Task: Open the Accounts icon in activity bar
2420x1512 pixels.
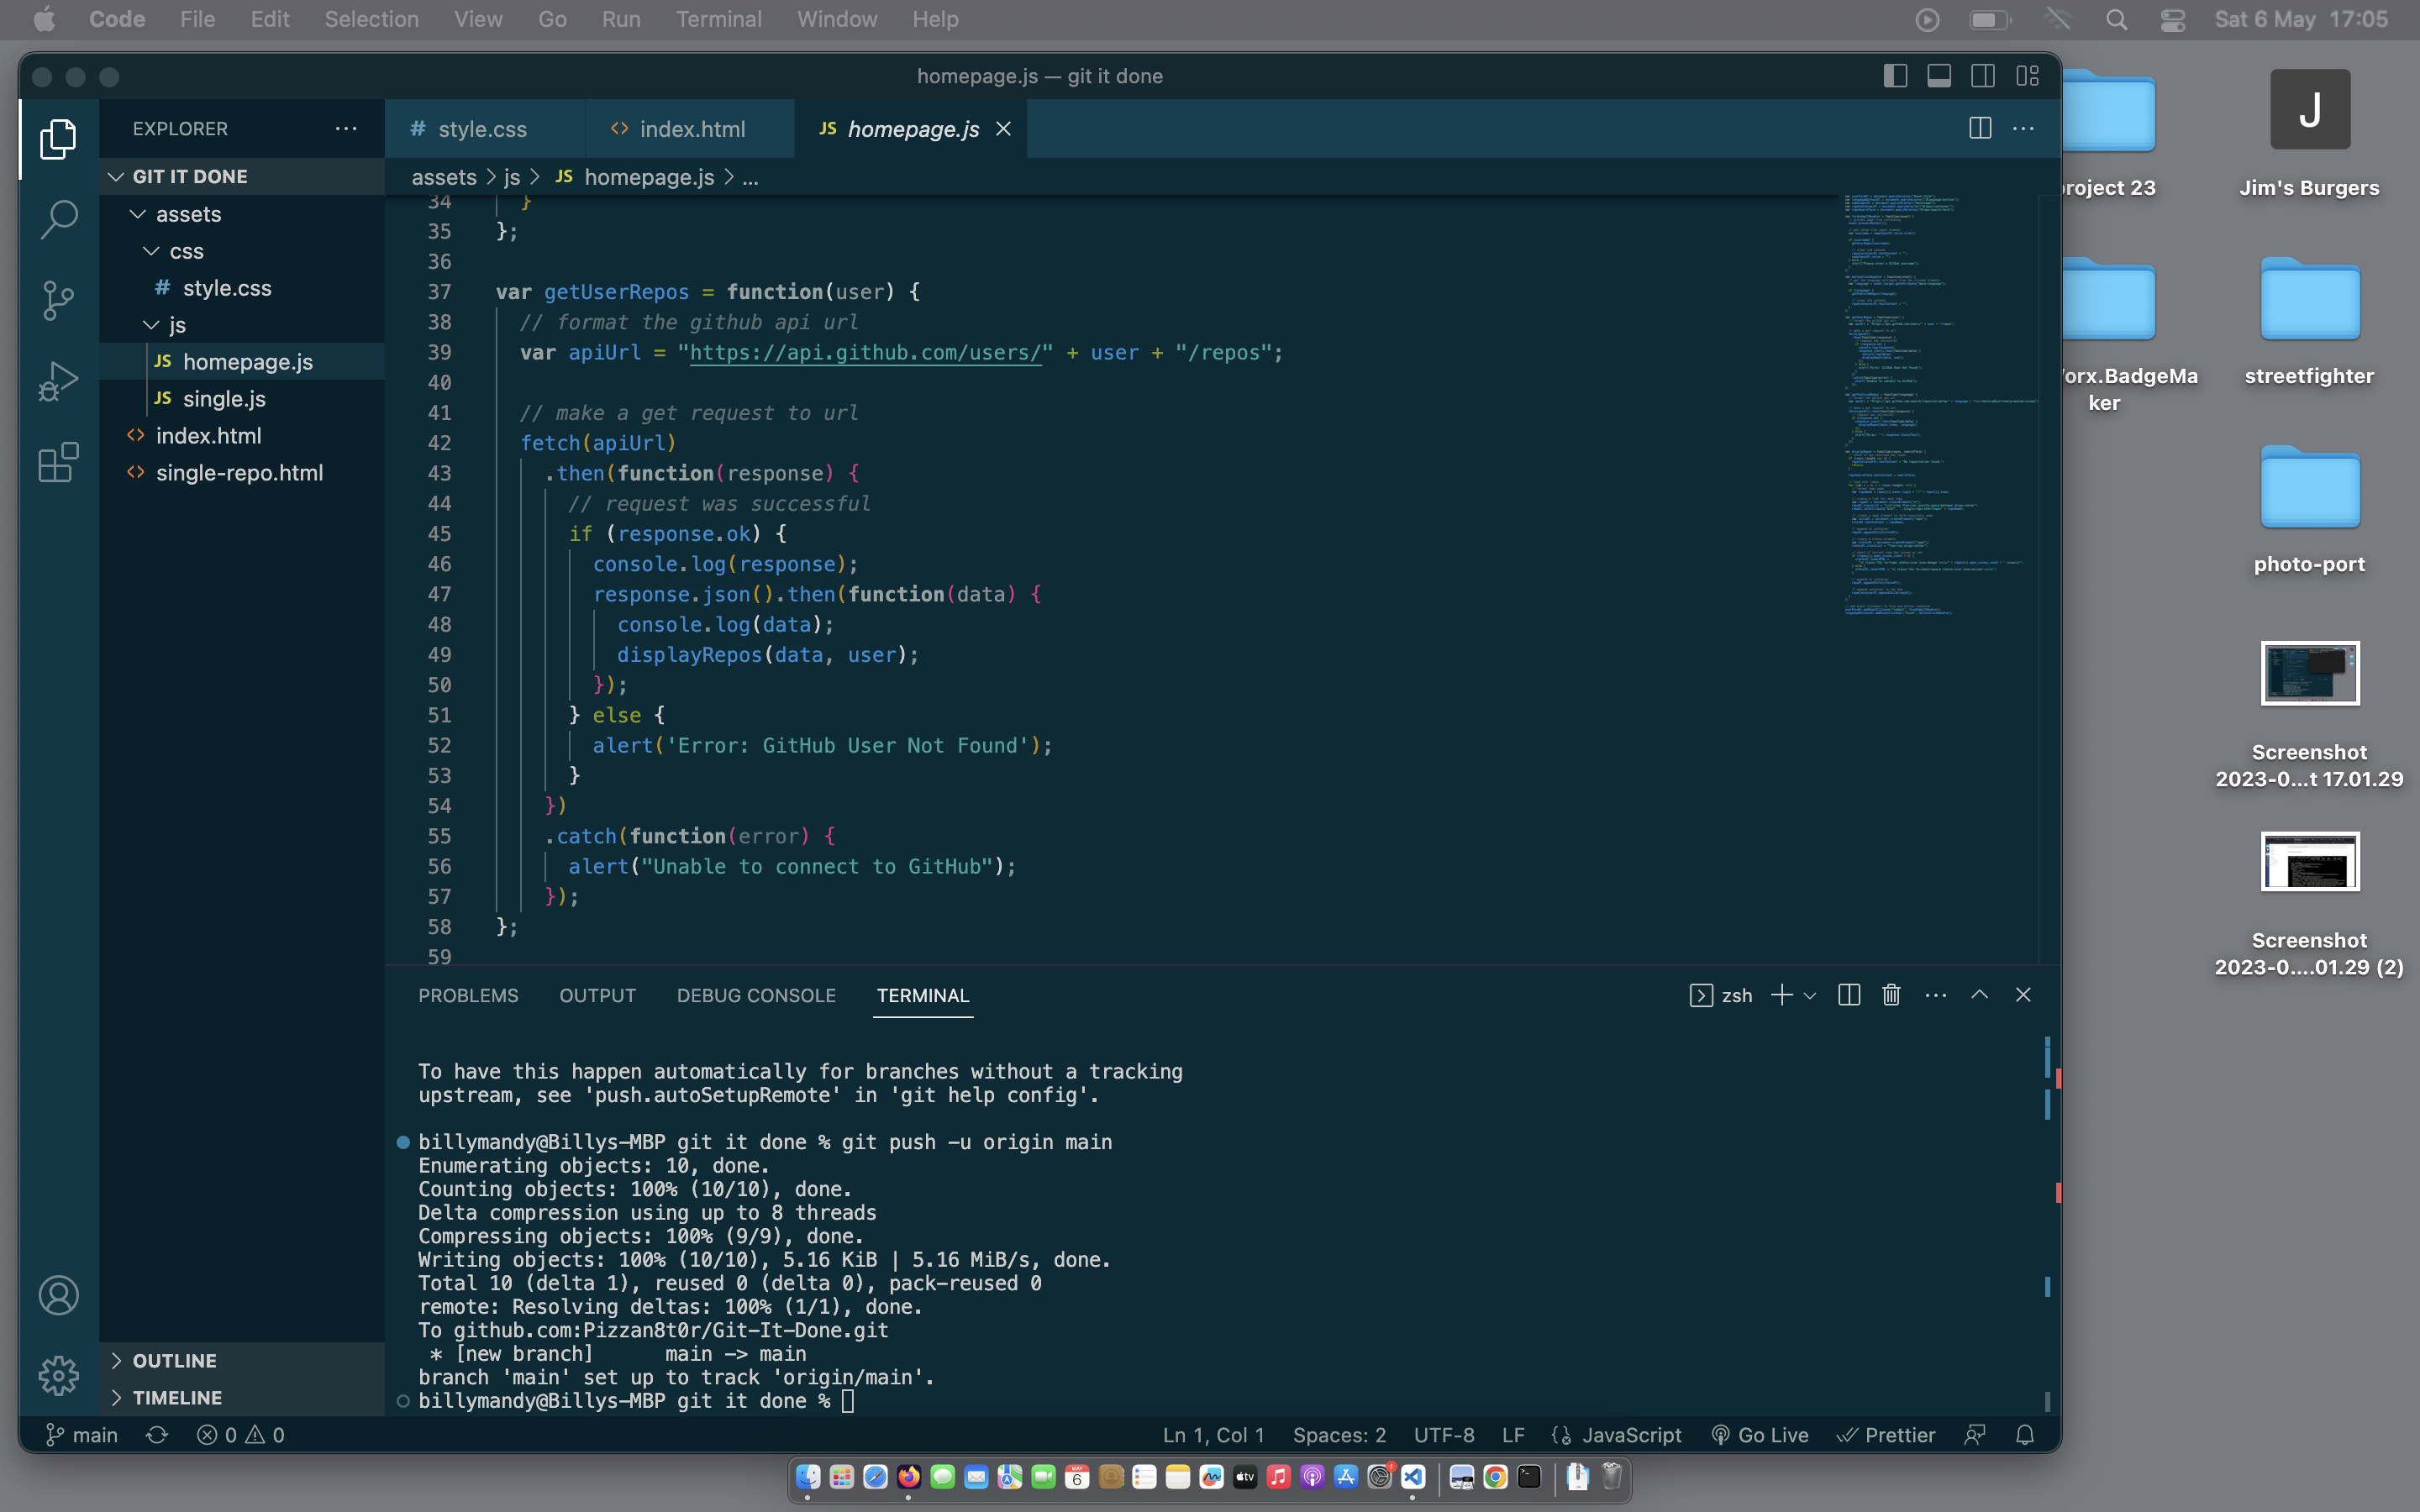Action: pyautogui.click(x=58, y=1294)
